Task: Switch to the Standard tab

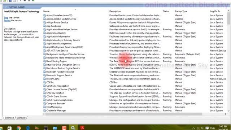Action: point(21,118)
